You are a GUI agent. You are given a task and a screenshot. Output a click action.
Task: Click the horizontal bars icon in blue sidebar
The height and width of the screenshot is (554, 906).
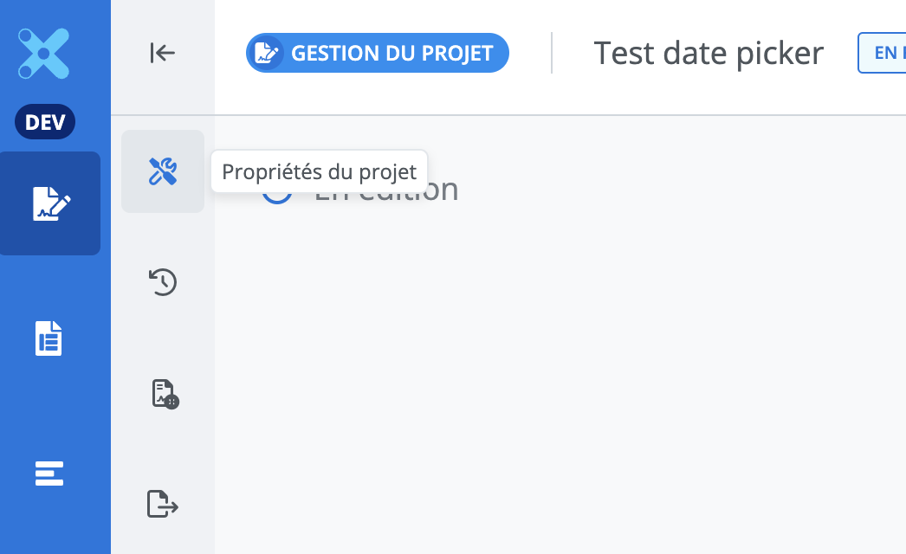point(49,473)
